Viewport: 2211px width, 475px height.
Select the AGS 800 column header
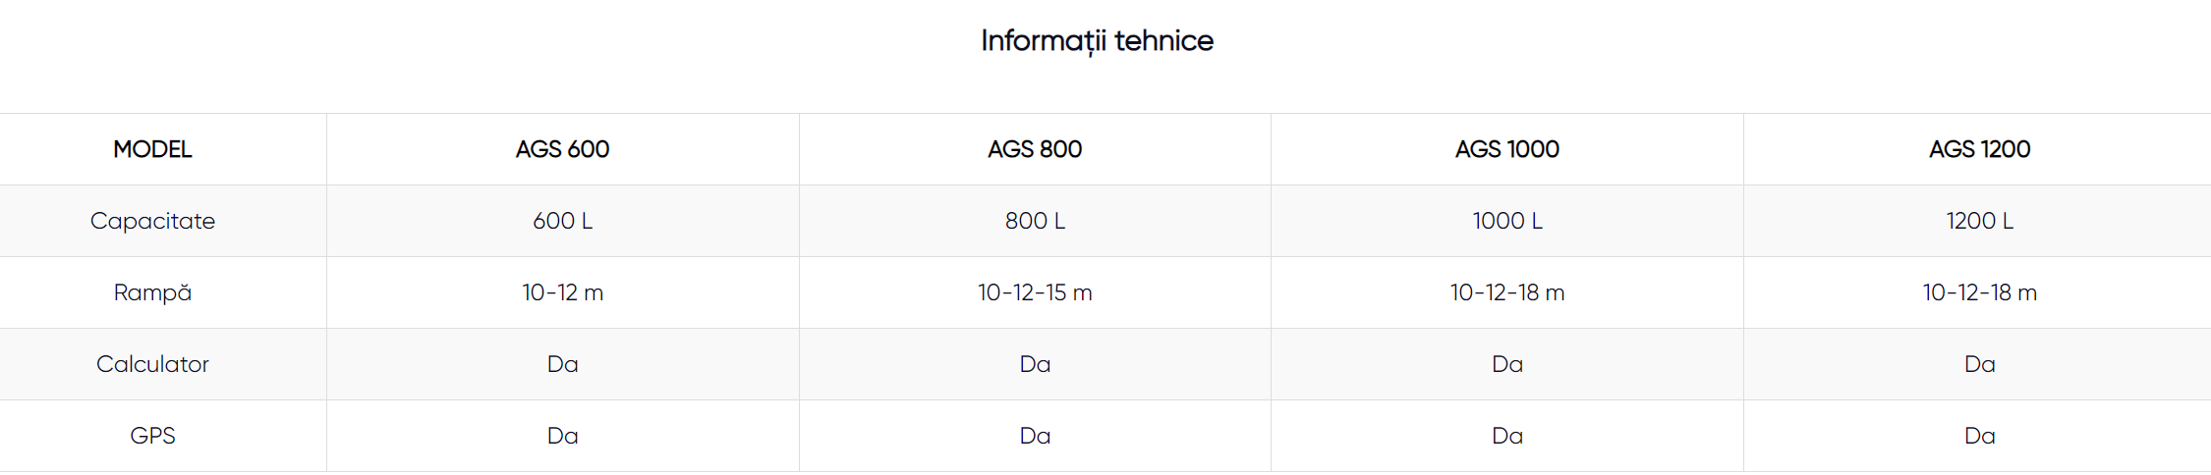point(1035,149)
